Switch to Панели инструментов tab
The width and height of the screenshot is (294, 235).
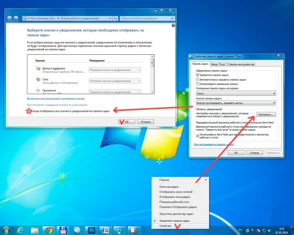(241, 64)
